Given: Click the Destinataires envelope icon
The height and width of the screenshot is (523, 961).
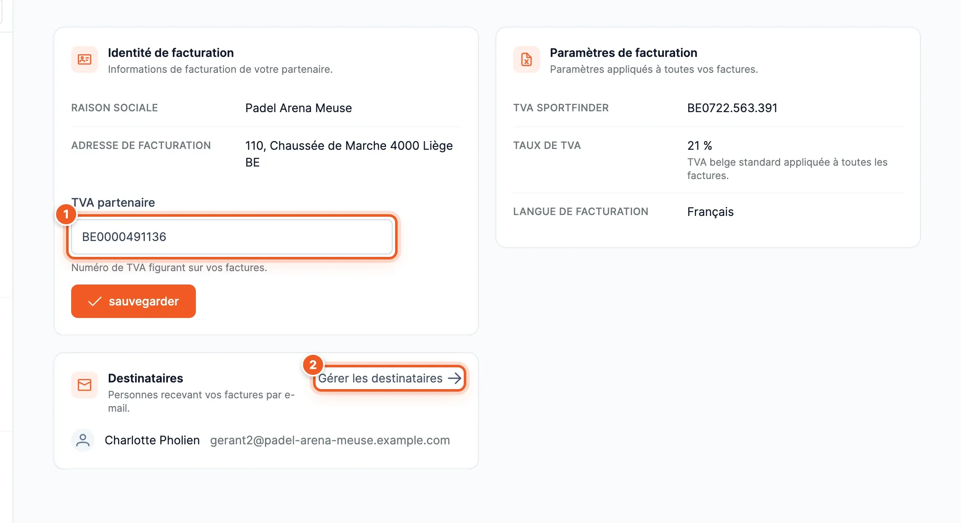Looking at the screenshot, I should [85, 385].
